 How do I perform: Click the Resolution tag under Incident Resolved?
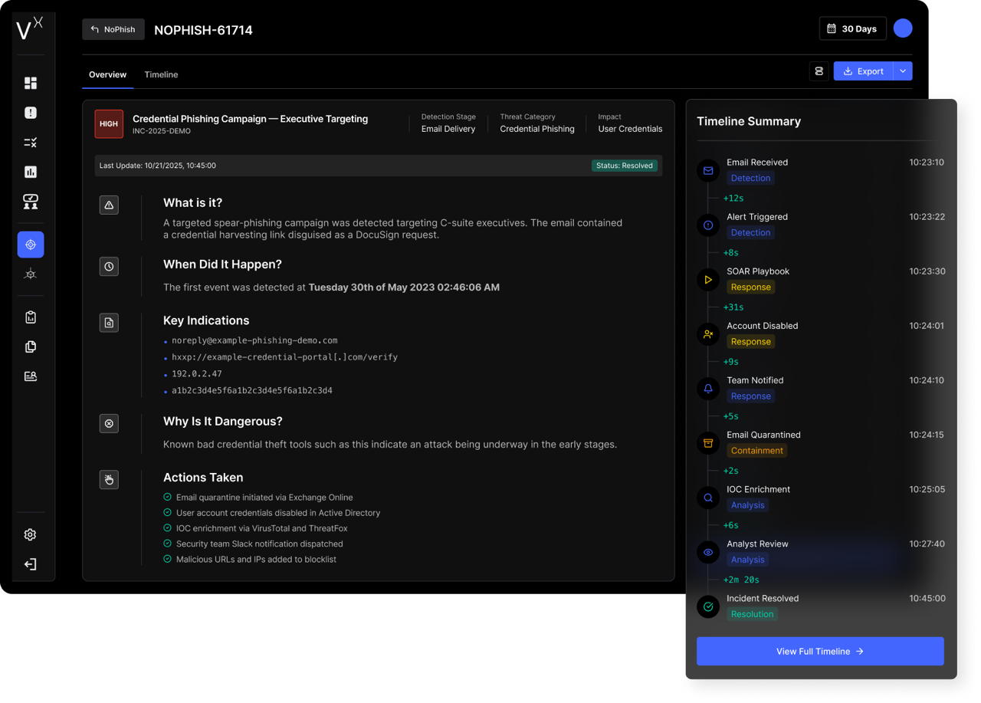[752, 614]
